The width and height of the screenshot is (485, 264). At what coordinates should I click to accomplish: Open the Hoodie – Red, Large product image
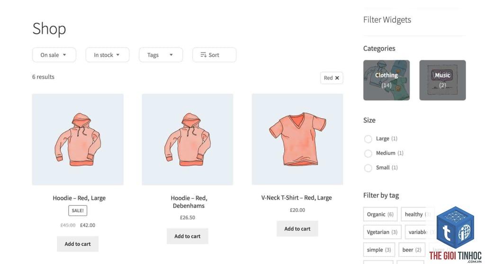pos(78,140)
